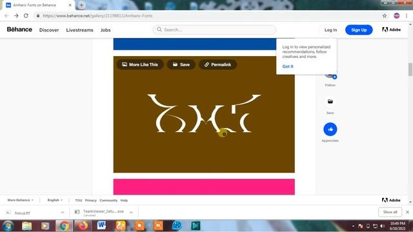Dismiss the tooltip with Got it
The height and width of the screenshot is (232, 413).
coord(288,66)
